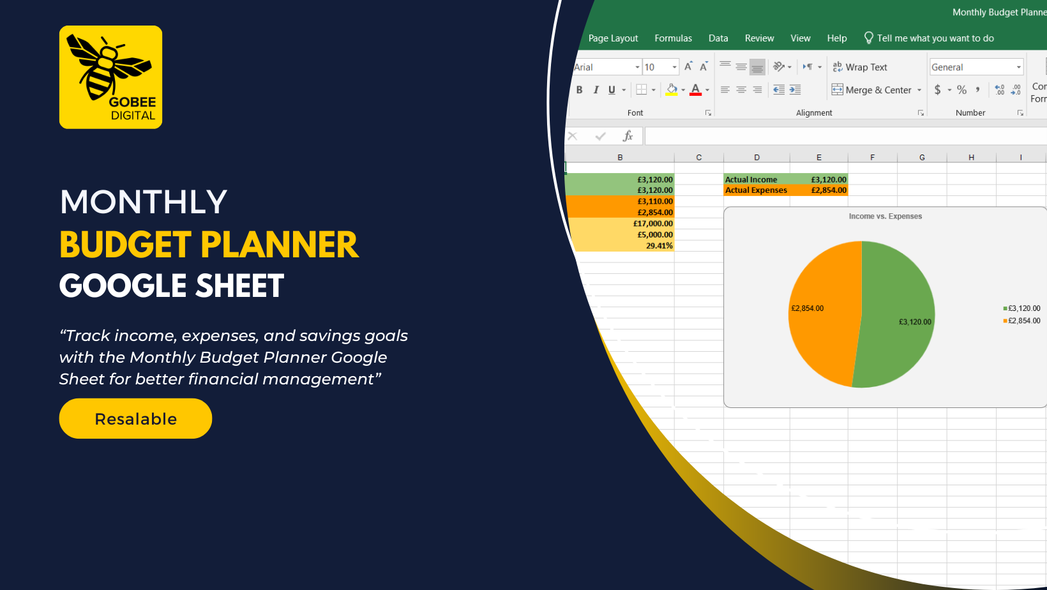Select the Middle Align icon
This screenshot has height=590, width=1047.
pos(741,66)
